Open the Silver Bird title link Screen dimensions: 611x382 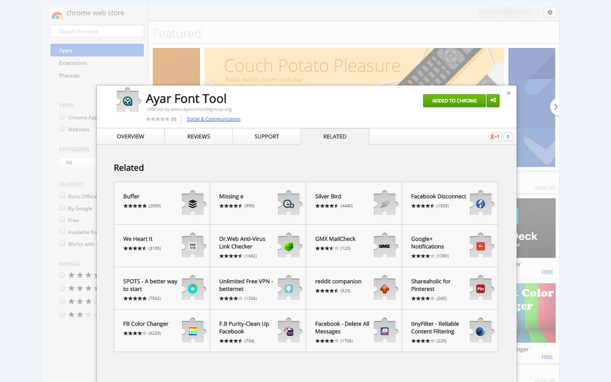pos(328,196)
